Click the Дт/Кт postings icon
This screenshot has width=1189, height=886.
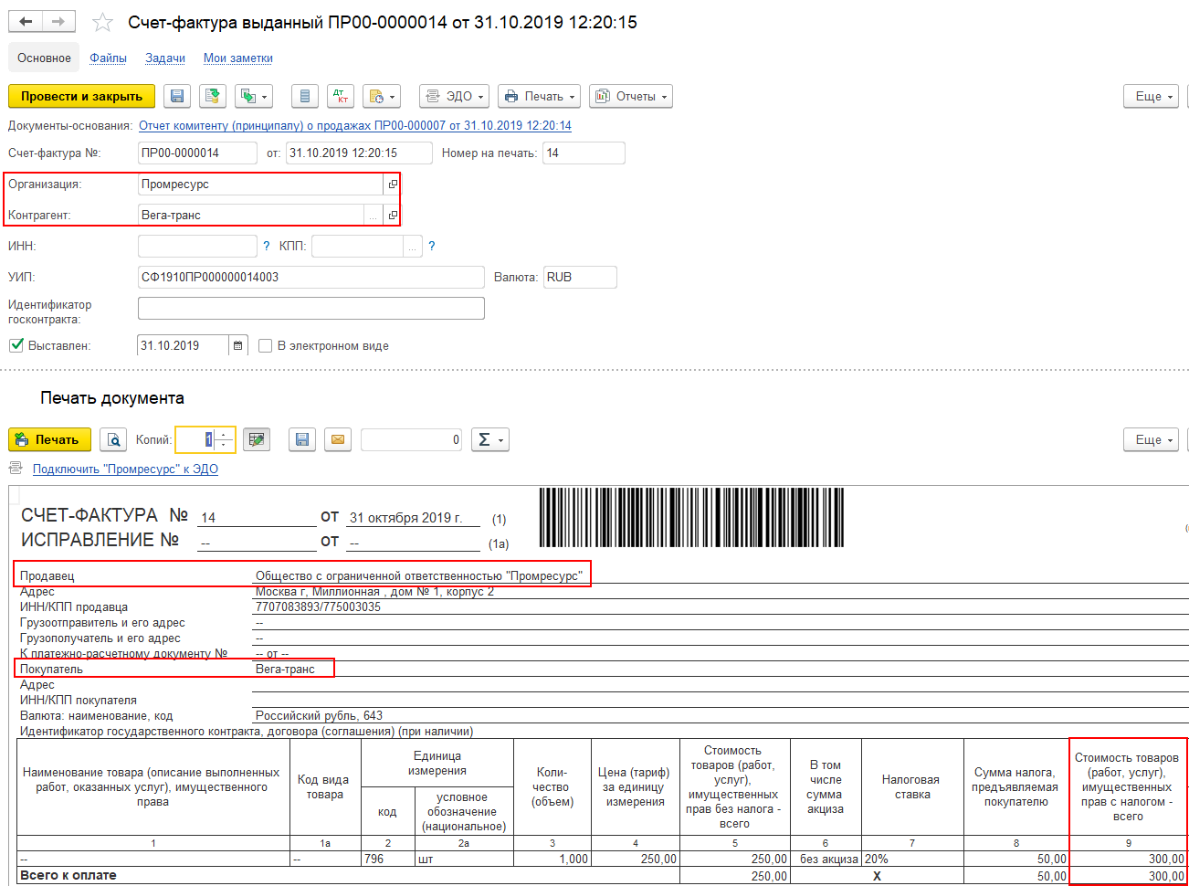point(340,96)
